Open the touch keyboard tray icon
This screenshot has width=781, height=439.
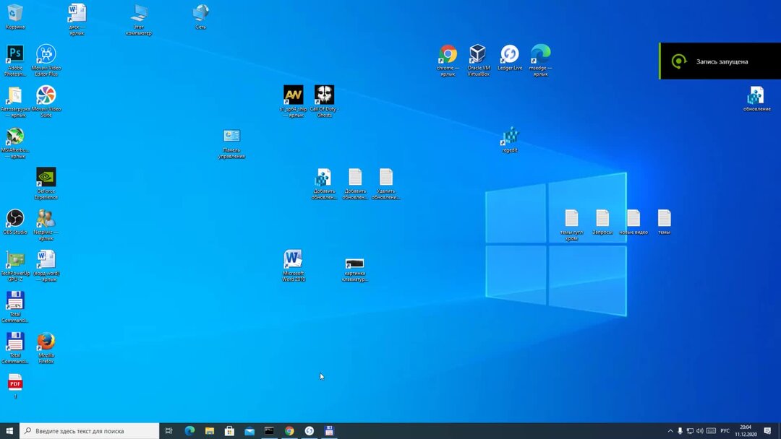(712, 430)
